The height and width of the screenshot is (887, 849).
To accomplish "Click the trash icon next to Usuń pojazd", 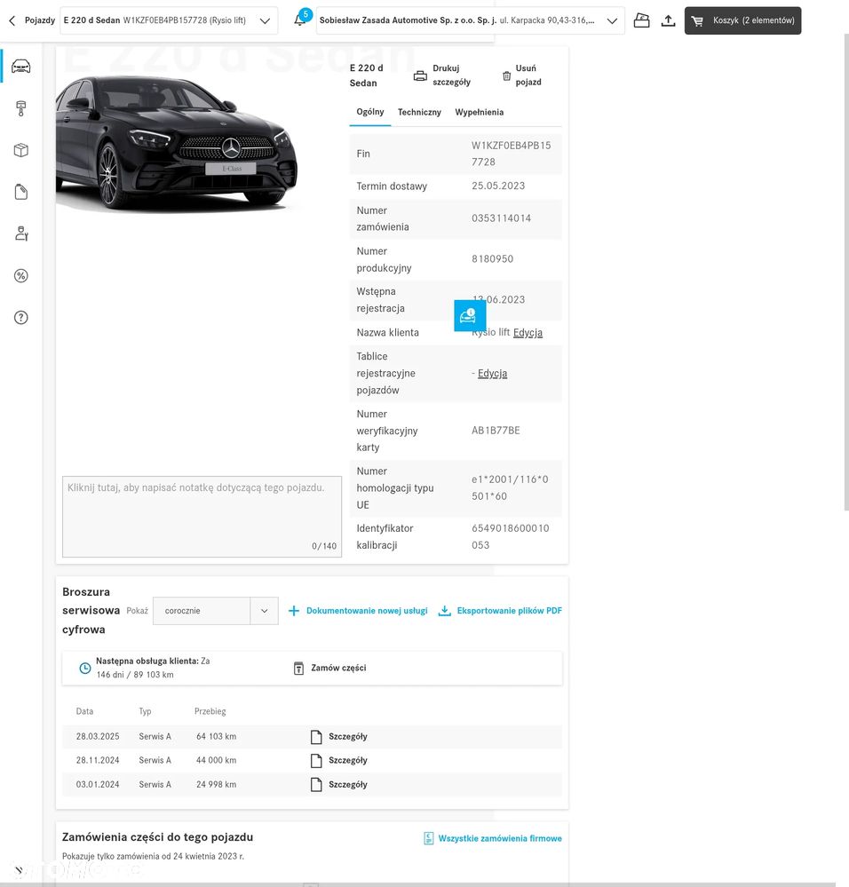I will [x=507, y=75].
